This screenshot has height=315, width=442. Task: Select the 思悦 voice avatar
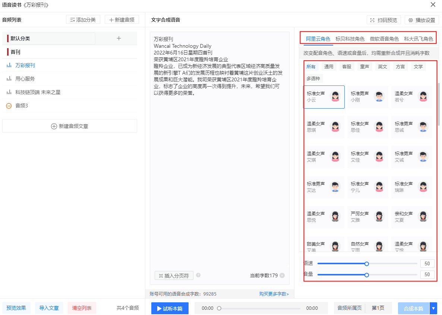335,217
